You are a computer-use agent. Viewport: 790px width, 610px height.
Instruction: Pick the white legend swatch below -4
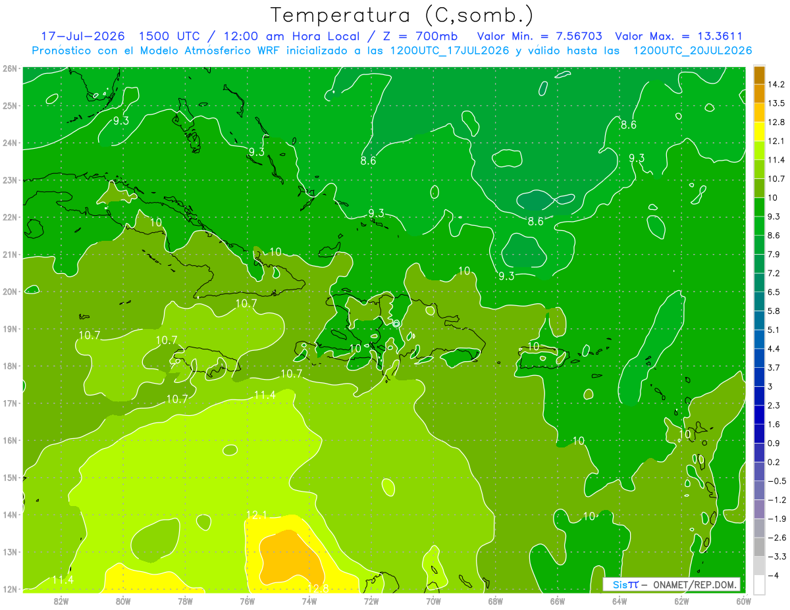(x=759, y=584)
